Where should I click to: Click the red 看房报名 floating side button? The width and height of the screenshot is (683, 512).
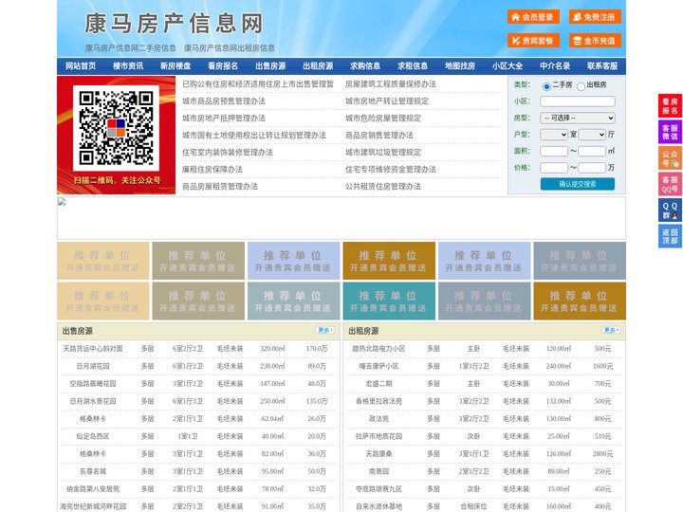click(670, 106)
